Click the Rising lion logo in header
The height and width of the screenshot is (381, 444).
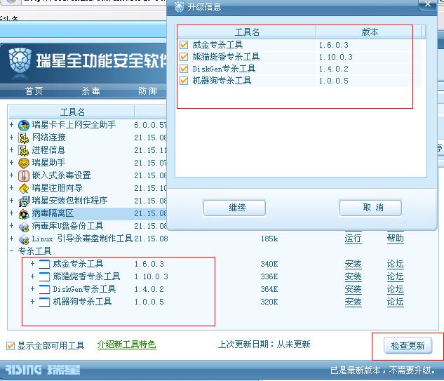click(x=20, y=62)
